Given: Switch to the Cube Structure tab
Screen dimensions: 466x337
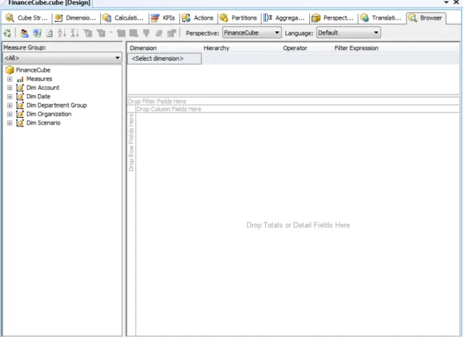Looking at the screenshot, I should [27, 17].
